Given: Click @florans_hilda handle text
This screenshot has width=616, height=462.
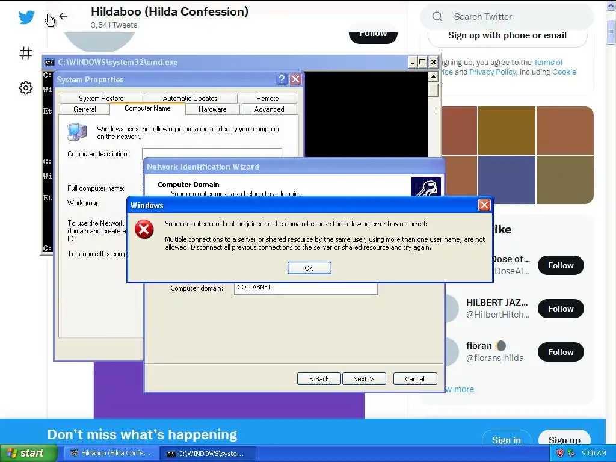Looking at the screenshot, I should point(494,358).
